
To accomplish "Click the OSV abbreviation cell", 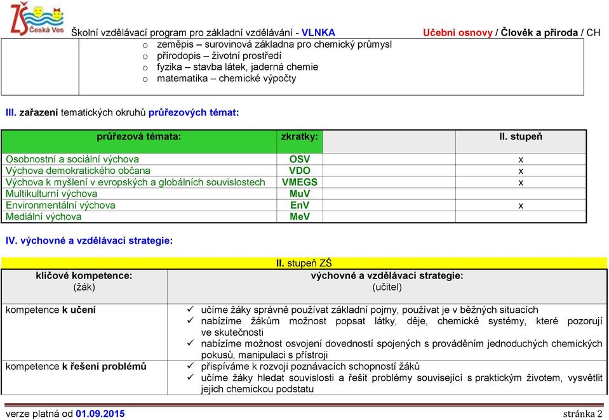I will click(x=300, y=159).
